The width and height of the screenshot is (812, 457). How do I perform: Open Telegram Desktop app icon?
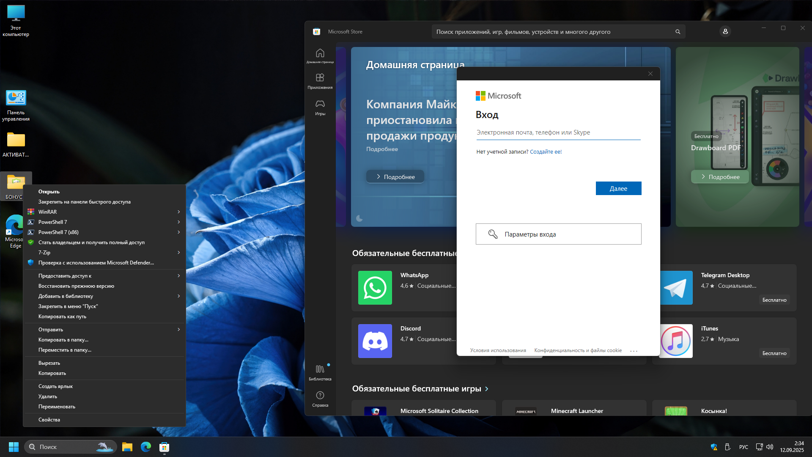(676, 288)
